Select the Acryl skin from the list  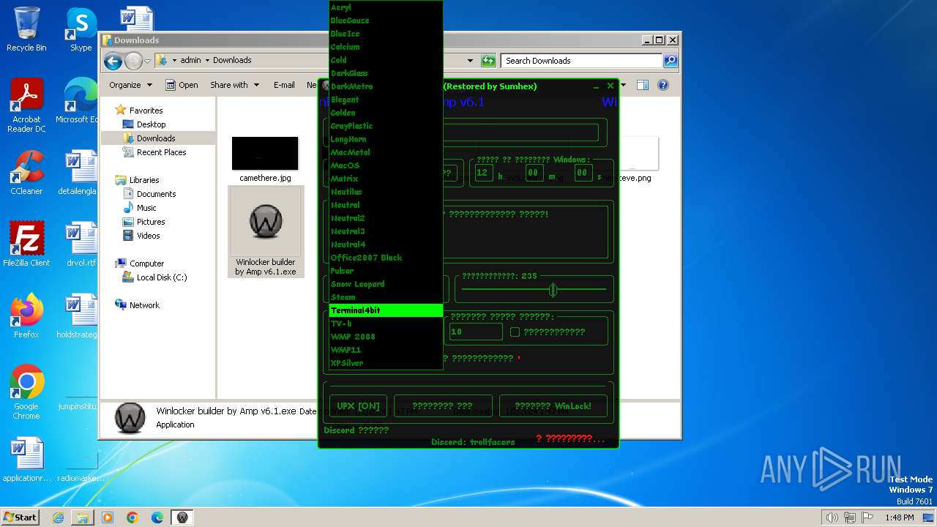[x=386, y=7]
